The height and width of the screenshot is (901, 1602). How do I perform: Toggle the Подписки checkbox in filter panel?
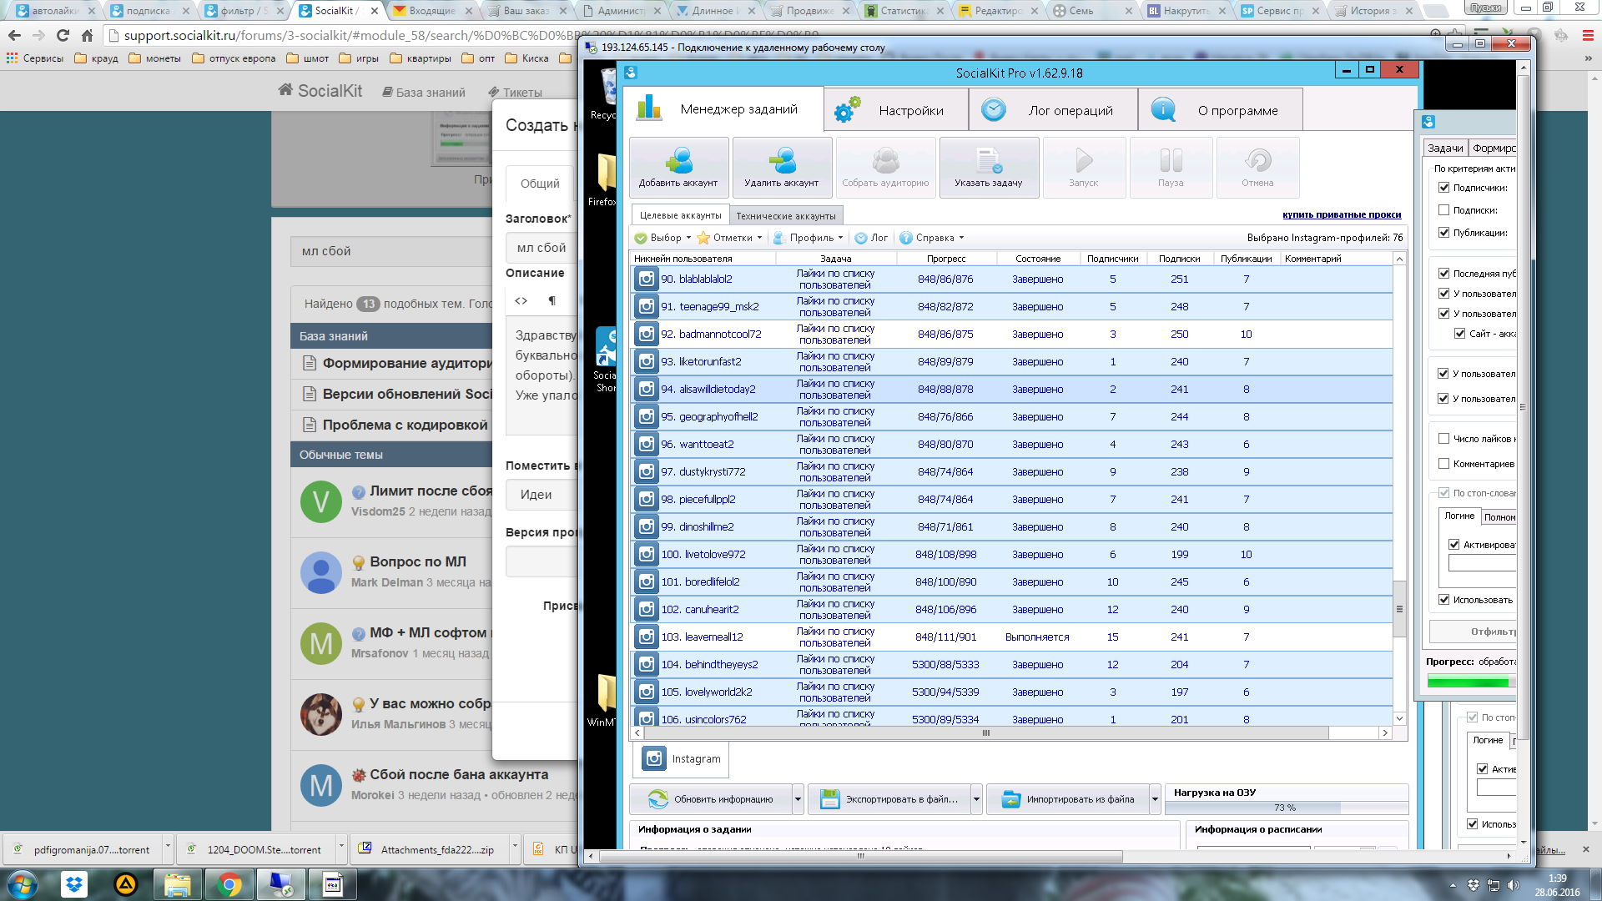1444,210
